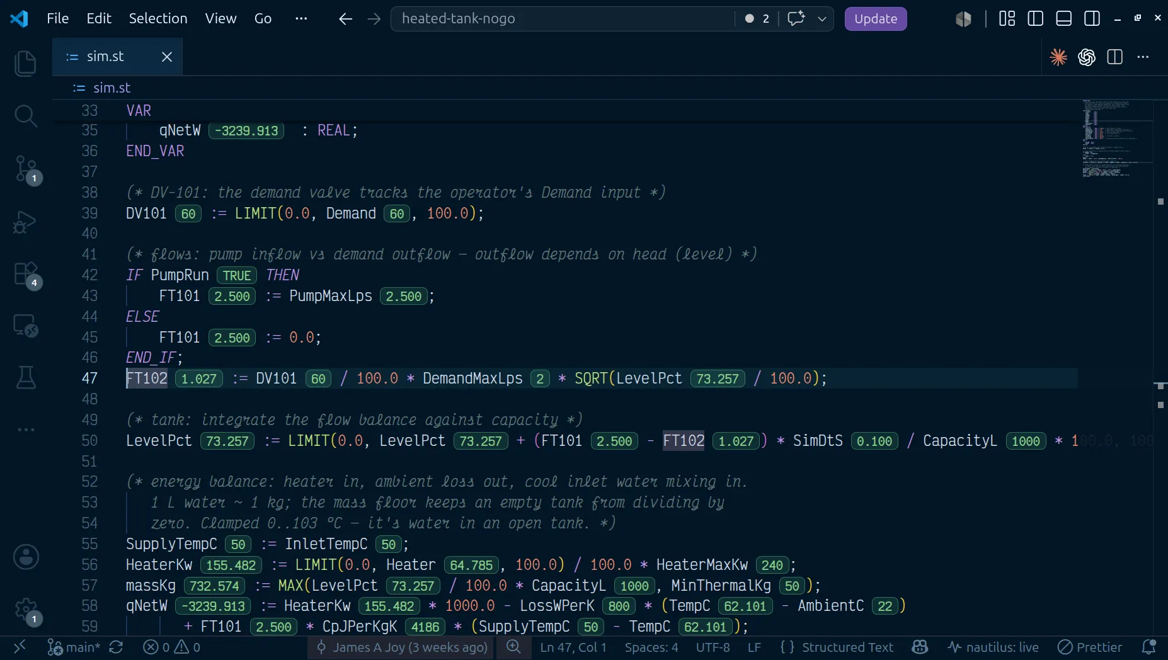
Task: Open the chat icon in the title bar
Action: (x=796, y=19)
